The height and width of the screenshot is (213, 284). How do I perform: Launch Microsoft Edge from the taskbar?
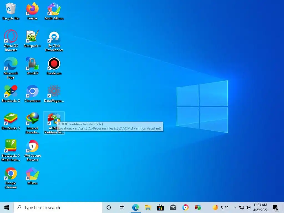135,207
